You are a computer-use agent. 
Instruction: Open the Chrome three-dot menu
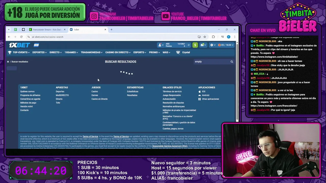(235, 37)
